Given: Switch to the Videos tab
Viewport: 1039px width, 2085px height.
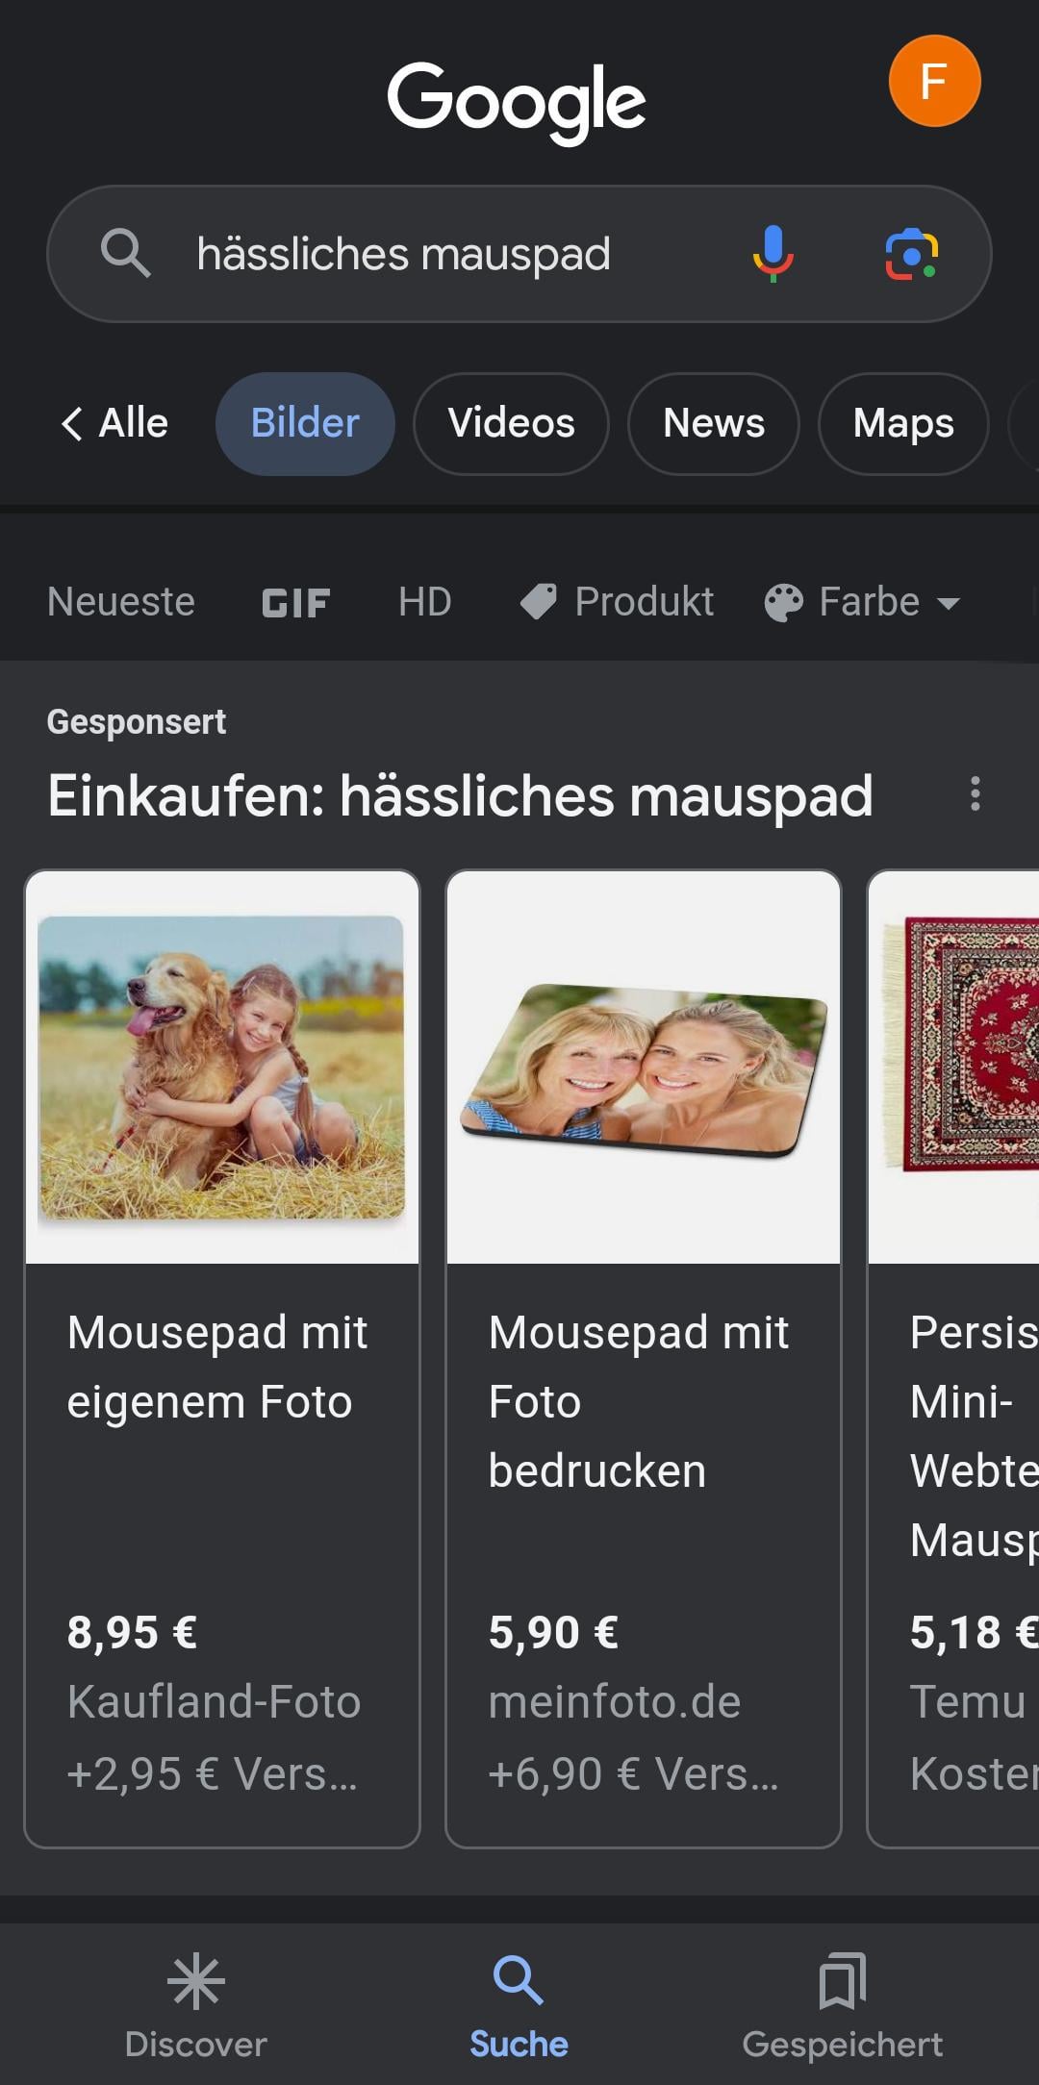Looking at the screenshot, I should tap(511, 423).
